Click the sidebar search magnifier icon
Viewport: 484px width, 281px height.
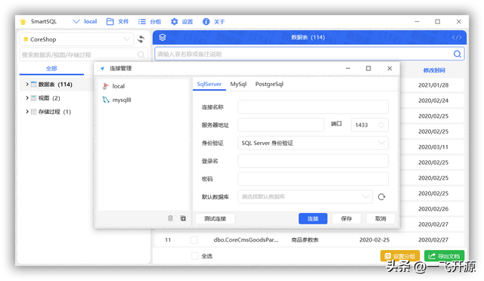(x=141, y=54)
